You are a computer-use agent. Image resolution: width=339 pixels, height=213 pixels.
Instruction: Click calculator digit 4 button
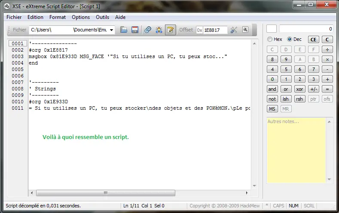272,69
